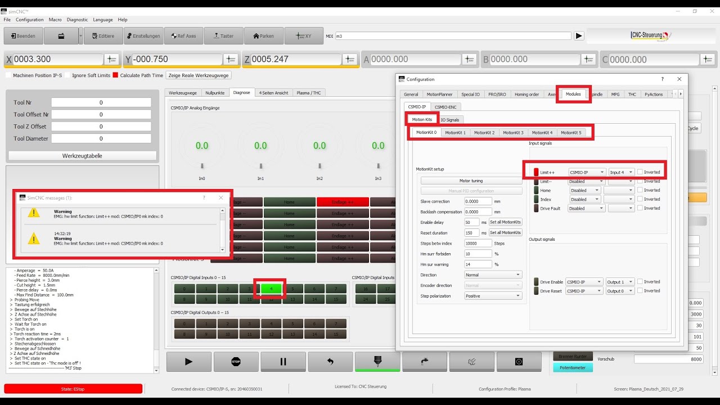The width and height of the screenshot is (720, 405).
Task: Check Inverted for Drive Reset output
Action: 640,291
